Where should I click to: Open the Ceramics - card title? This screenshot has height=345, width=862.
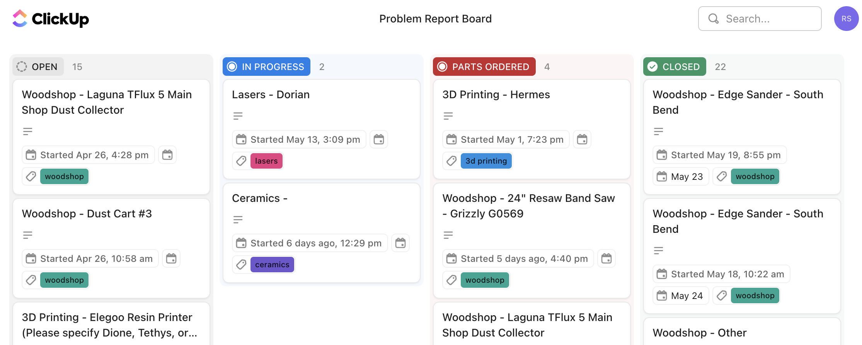point(260,198)
